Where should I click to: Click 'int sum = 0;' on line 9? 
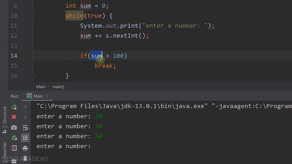[87, 6]
